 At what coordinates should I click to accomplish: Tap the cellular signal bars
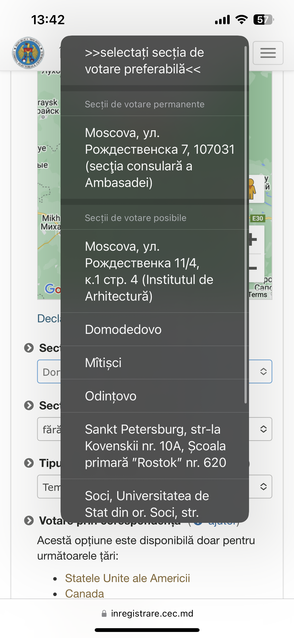(x=222, y=20)
